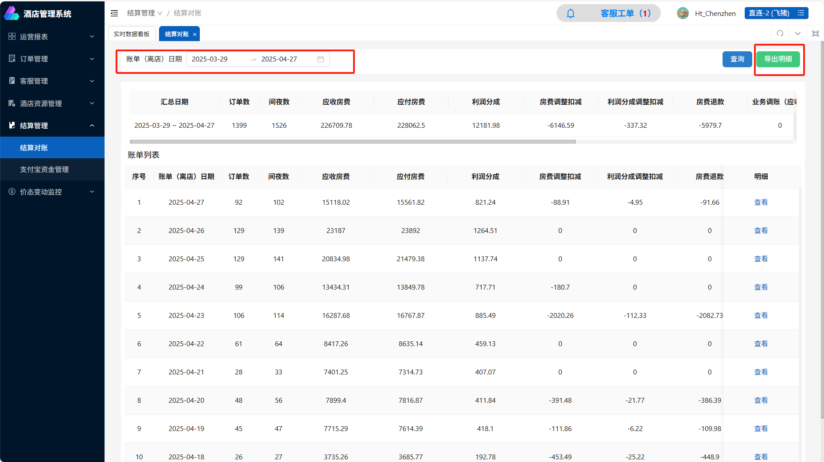
Task: Open the tab options chevron dropdown
Action: [798, 34]
